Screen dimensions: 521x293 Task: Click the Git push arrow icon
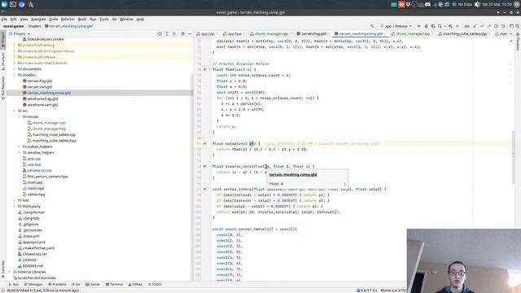coord(488,26)
